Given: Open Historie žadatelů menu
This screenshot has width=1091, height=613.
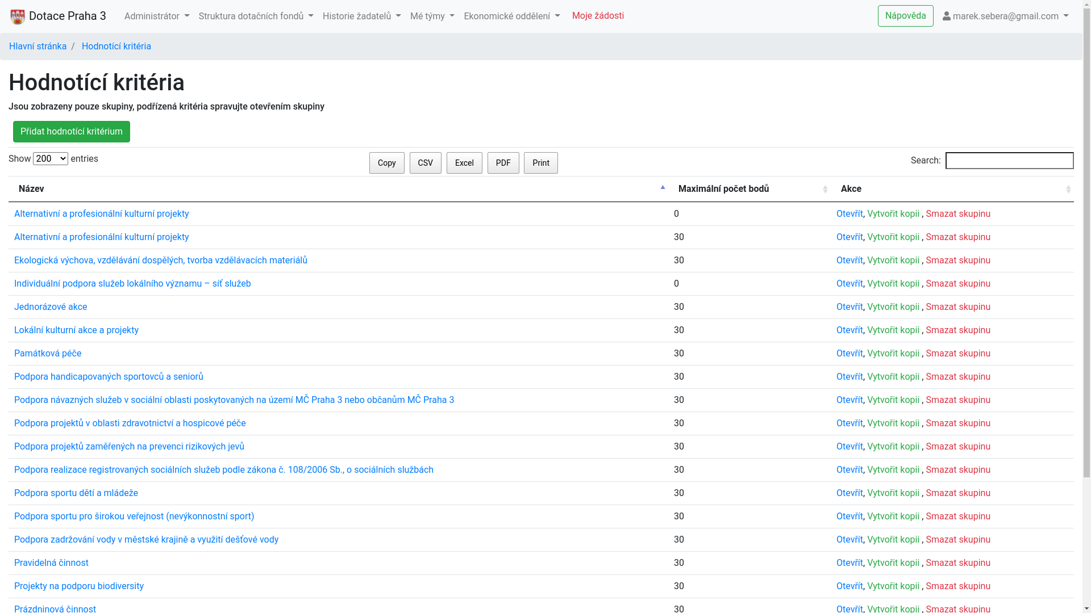Looking at the screenshot, I should [x=361, y=16].
